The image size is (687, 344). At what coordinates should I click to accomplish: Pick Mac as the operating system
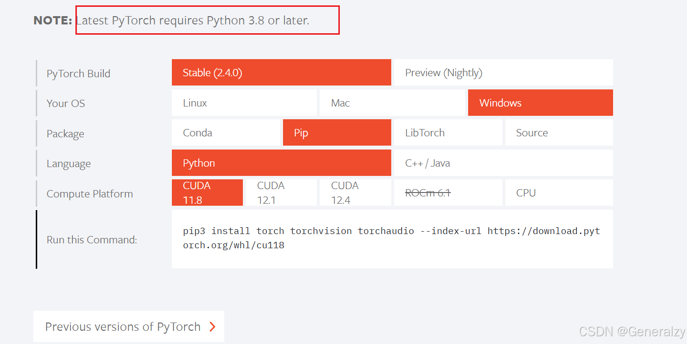[392, 103]
